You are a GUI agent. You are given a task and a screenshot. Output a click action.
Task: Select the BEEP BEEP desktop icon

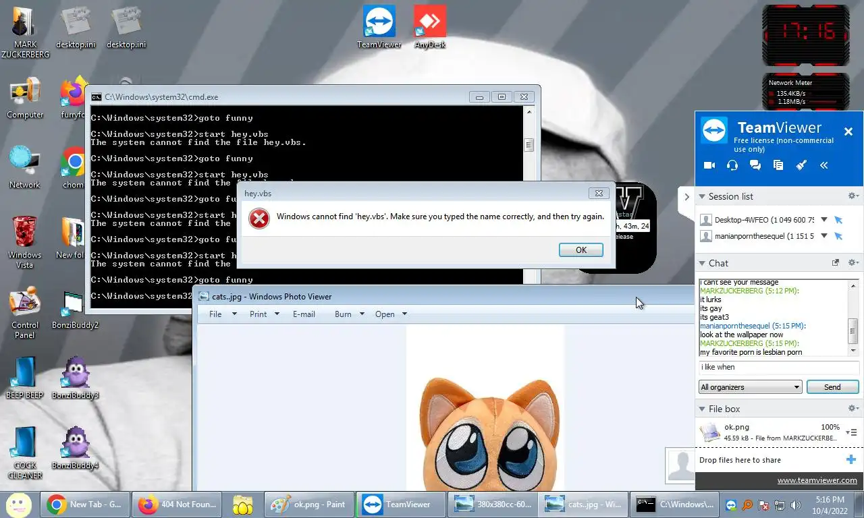24,379
